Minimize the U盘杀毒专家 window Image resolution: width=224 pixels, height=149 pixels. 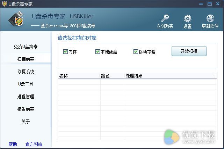pyautogui.click(x=201, y=4)
